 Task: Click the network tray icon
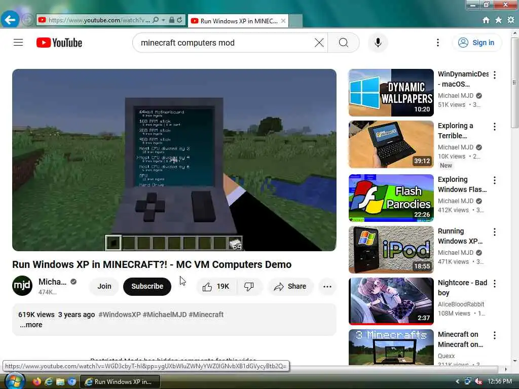[x=468, y=381]
